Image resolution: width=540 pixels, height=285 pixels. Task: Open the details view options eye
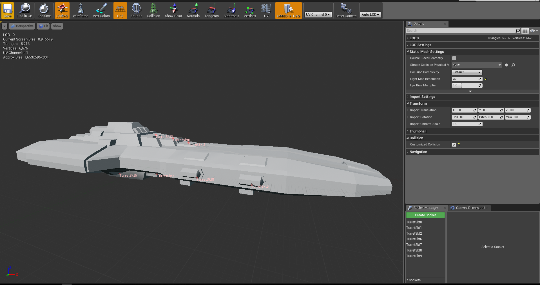tap(534, 31)
